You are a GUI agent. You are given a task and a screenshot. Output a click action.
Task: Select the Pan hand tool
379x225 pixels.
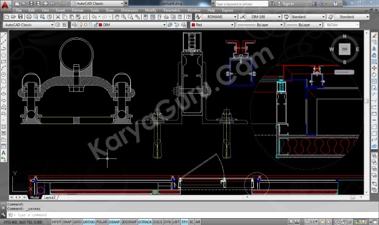117,17
